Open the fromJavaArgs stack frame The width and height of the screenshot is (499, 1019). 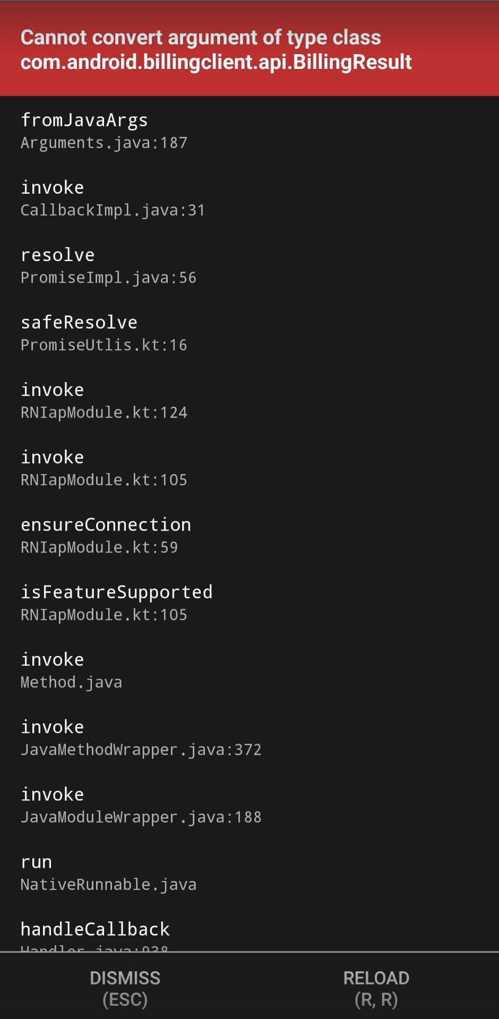(x=84, y=120)
